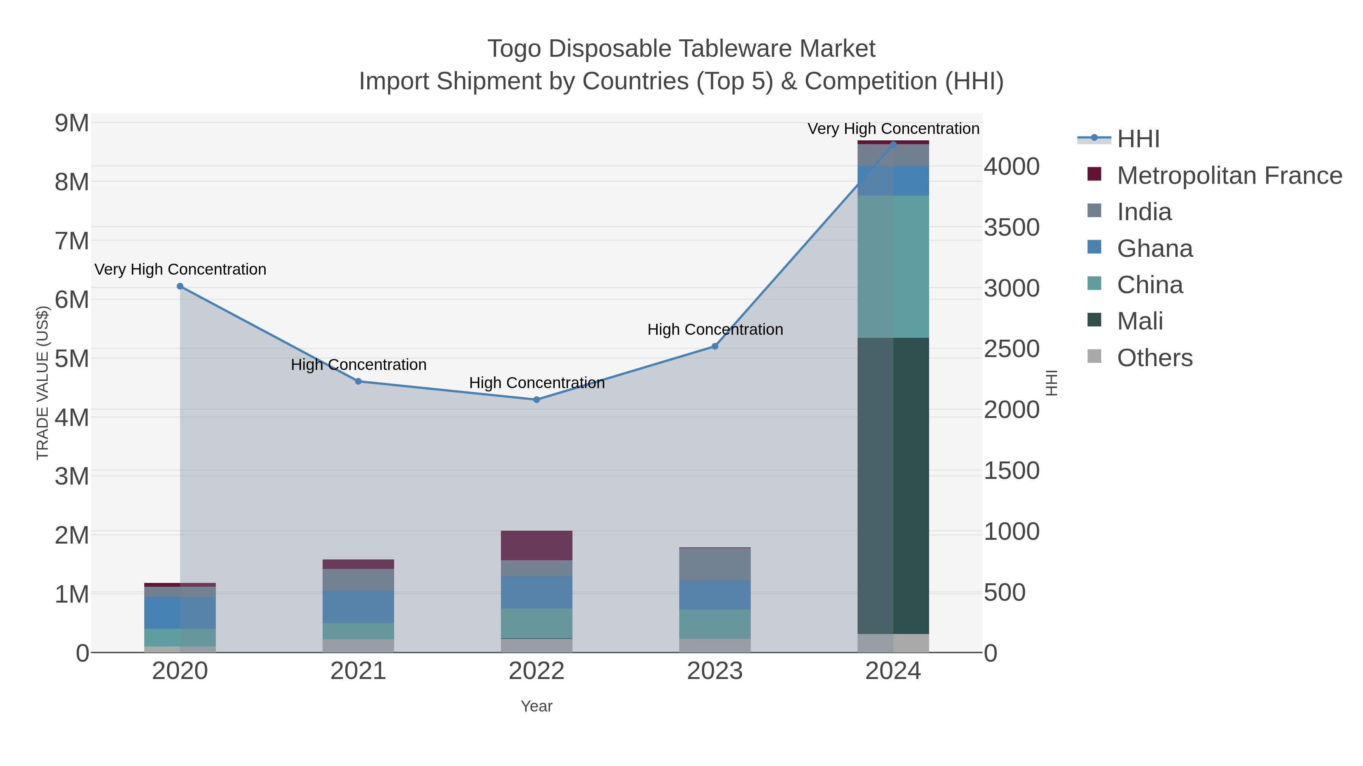
Task: Click the 4000 right-axis tick label
Action: tap(1012, 166)
